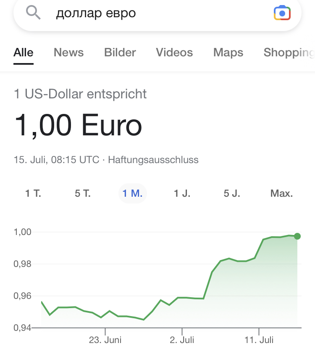Viewport: 315px width, 359px height.
Task: Show the 5 J. chart range
Action: click(x=232, y=193)
